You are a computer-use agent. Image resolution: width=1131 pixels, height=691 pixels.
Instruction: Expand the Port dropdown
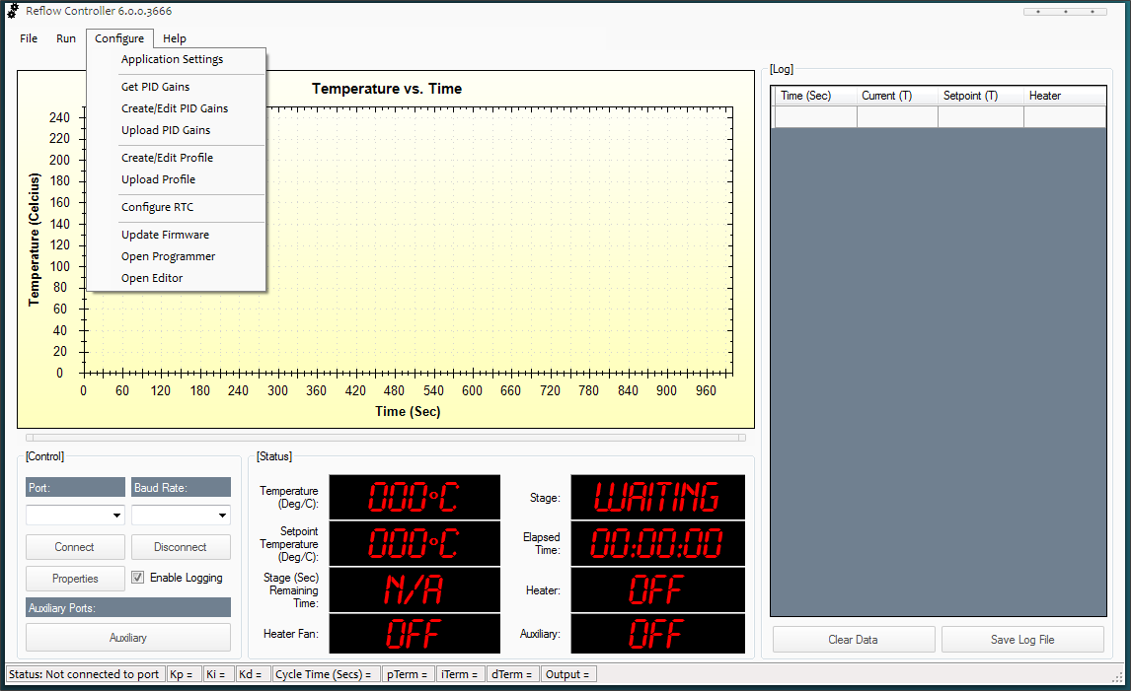point(117,516)
